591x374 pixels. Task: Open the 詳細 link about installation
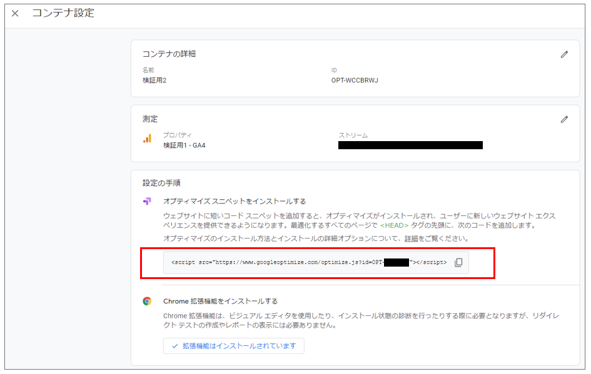click(x=412, y=239)
